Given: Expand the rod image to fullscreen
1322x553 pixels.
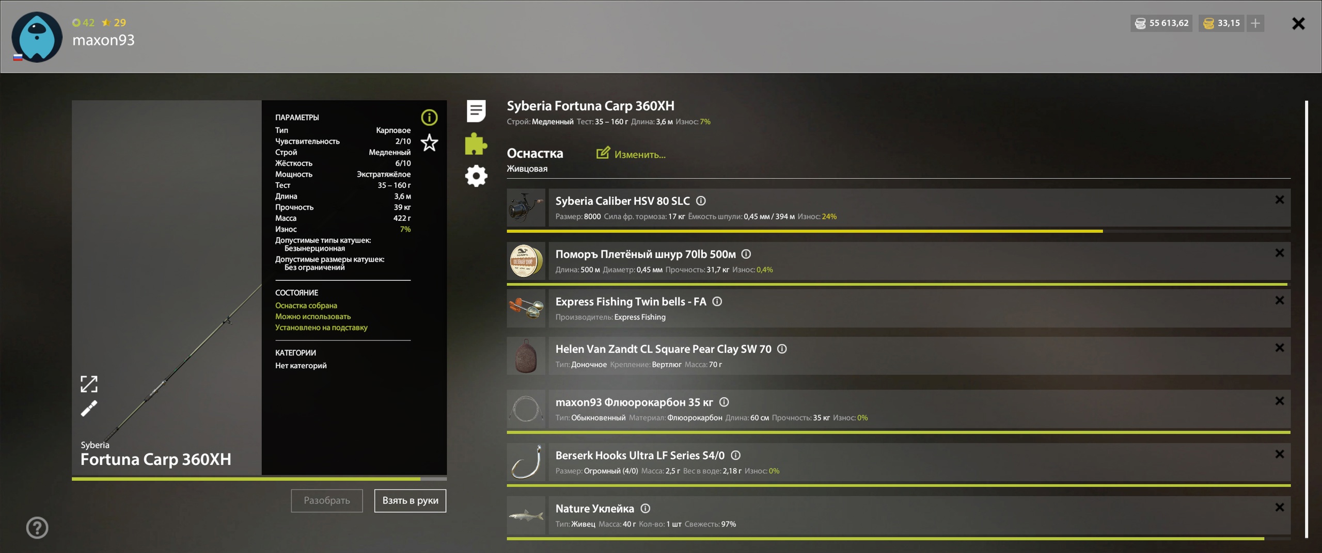Looking at the screenshot, I should click(x=89, y=384).
